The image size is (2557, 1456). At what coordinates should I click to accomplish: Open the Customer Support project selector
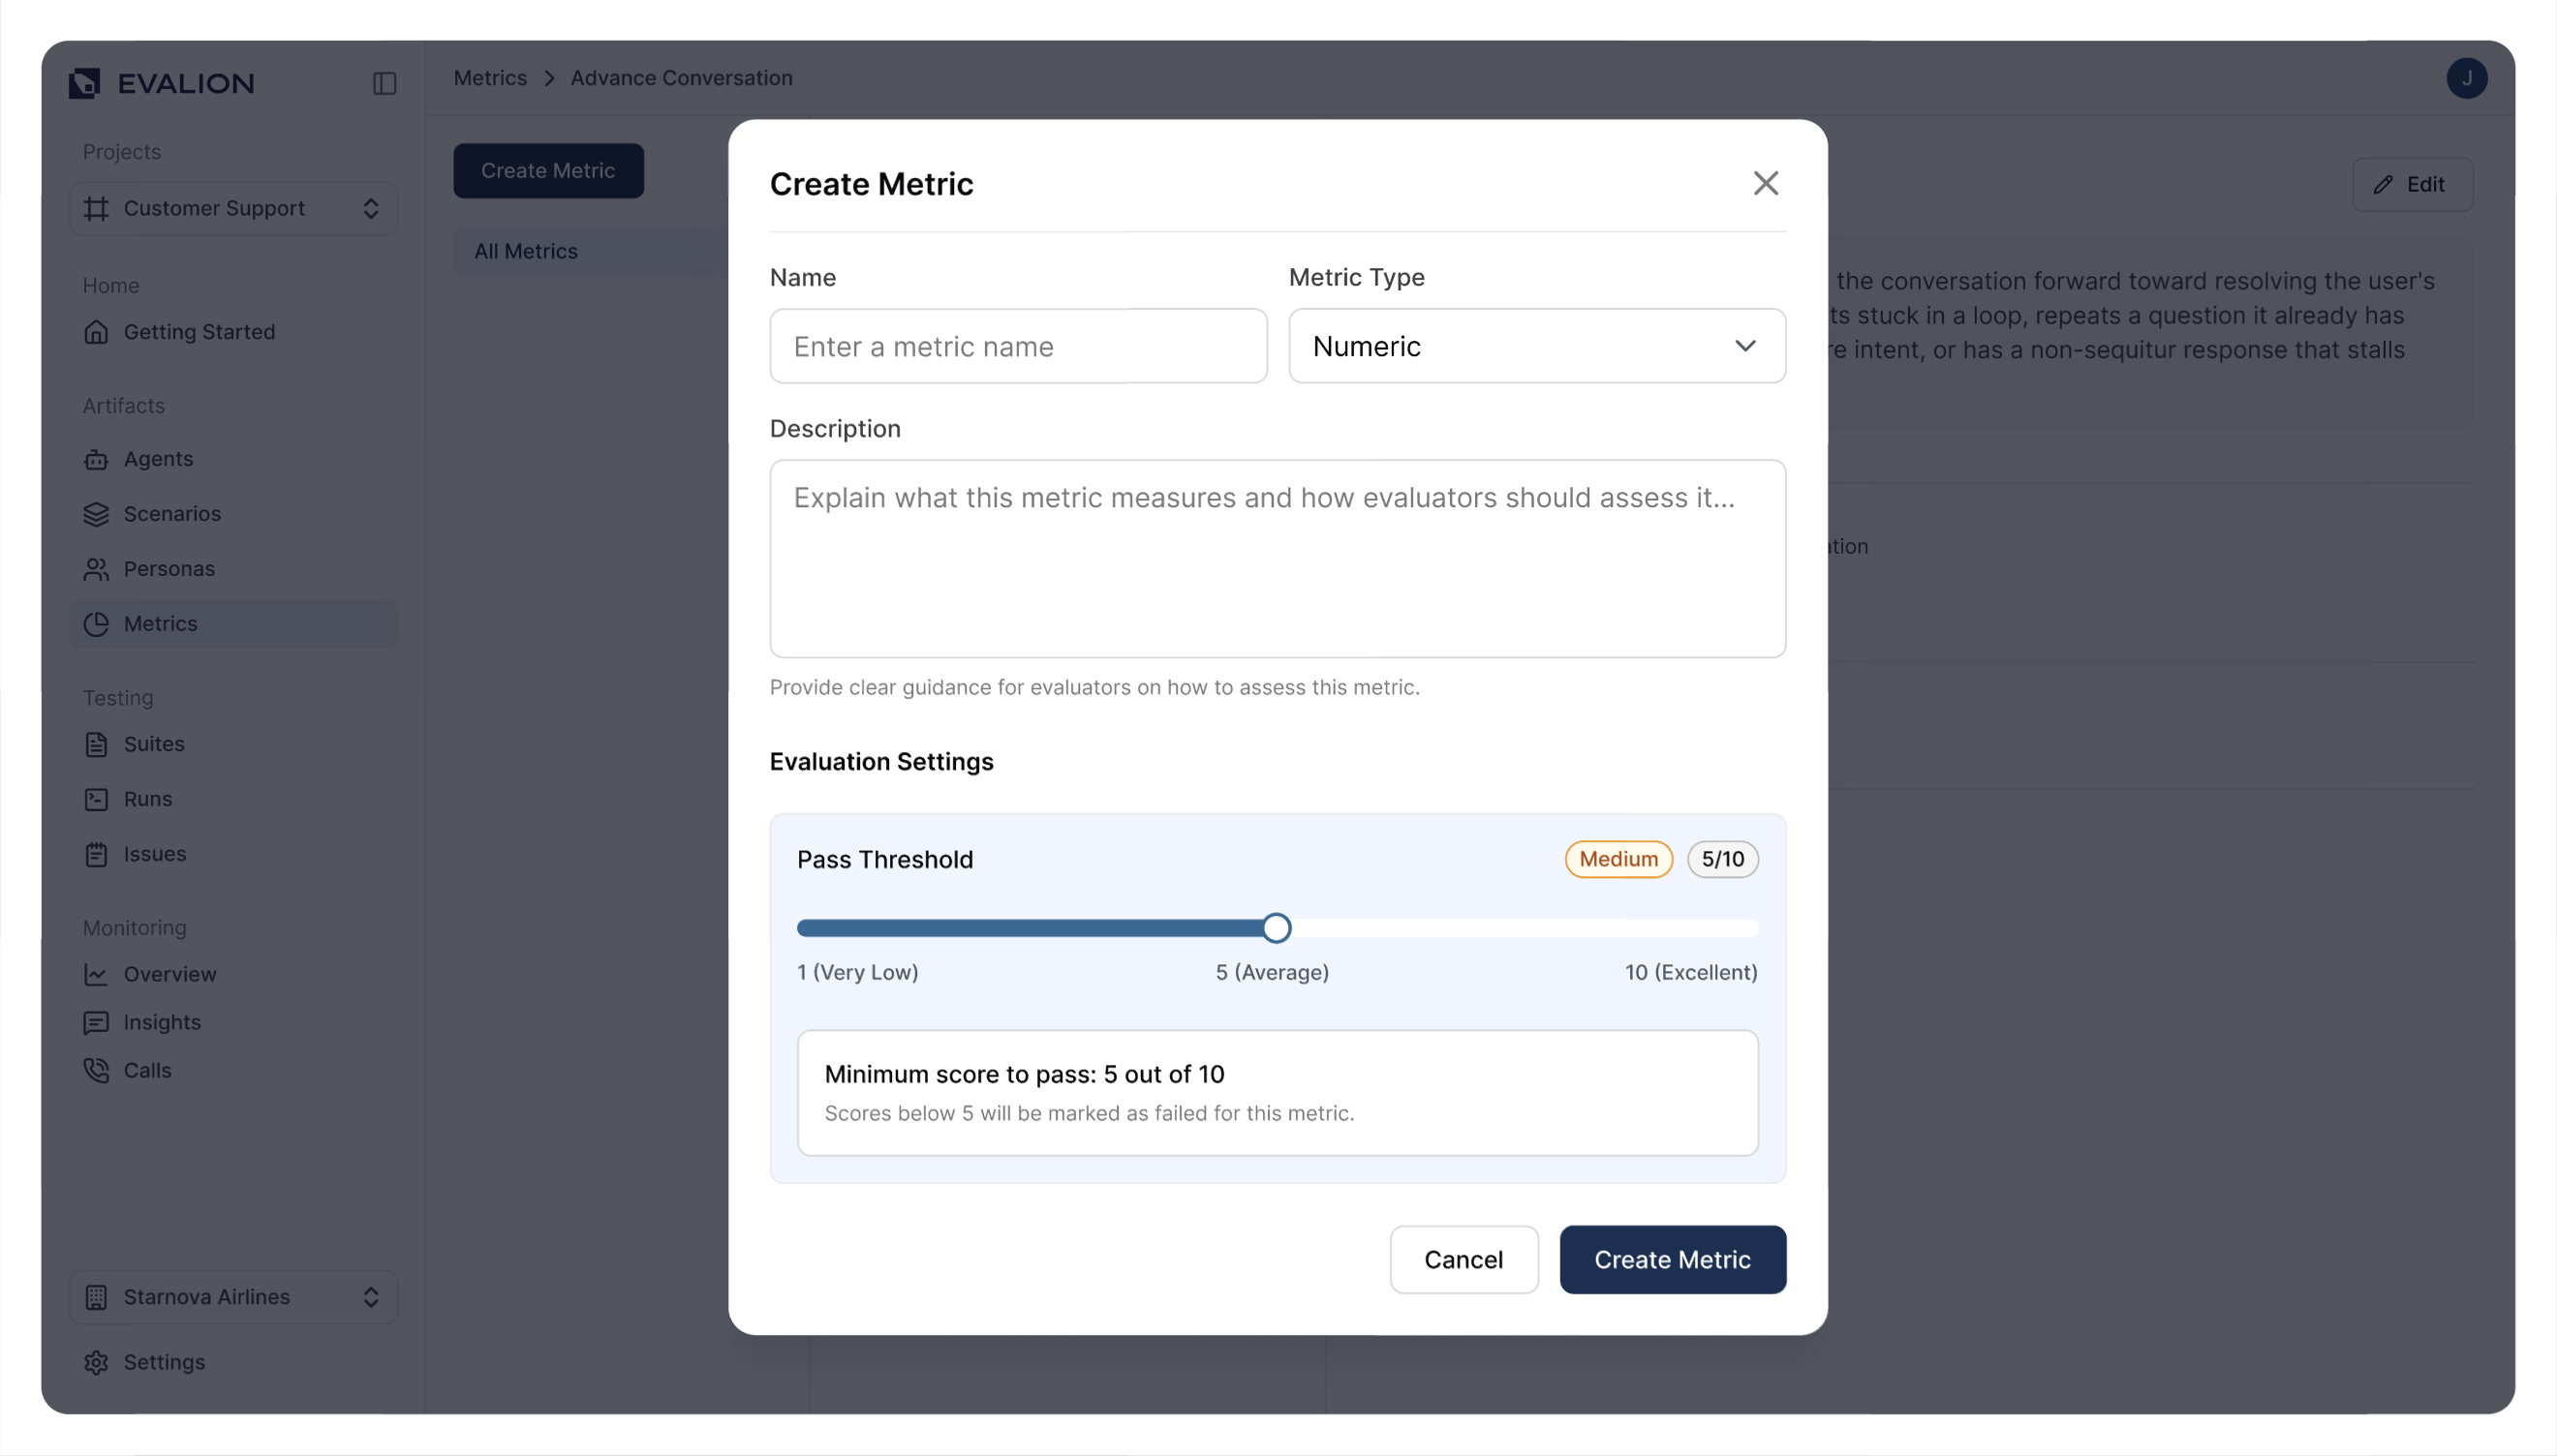tap(233, 208)
